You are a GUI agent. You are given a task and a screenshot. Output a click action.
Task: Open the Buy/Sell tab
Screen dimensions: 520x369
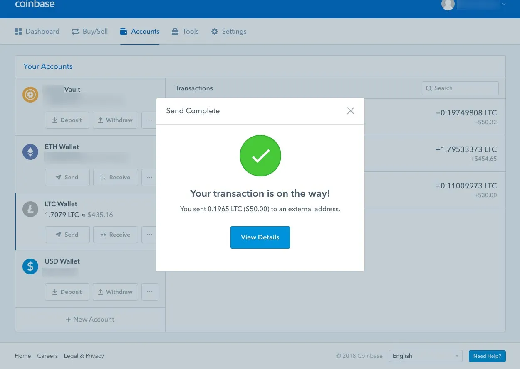click(89, 31)
